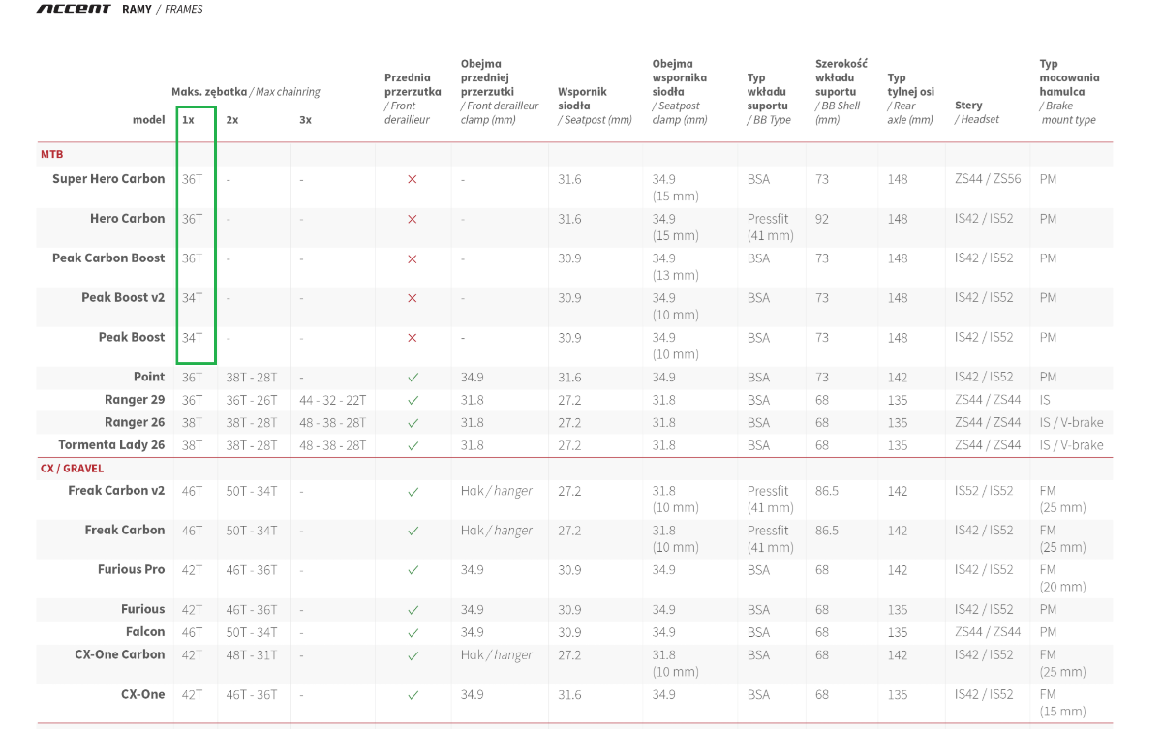1162x729 pixels.
Task: Select the "Seatpost clamp (mm)" column header
Action: coord(680,92)
